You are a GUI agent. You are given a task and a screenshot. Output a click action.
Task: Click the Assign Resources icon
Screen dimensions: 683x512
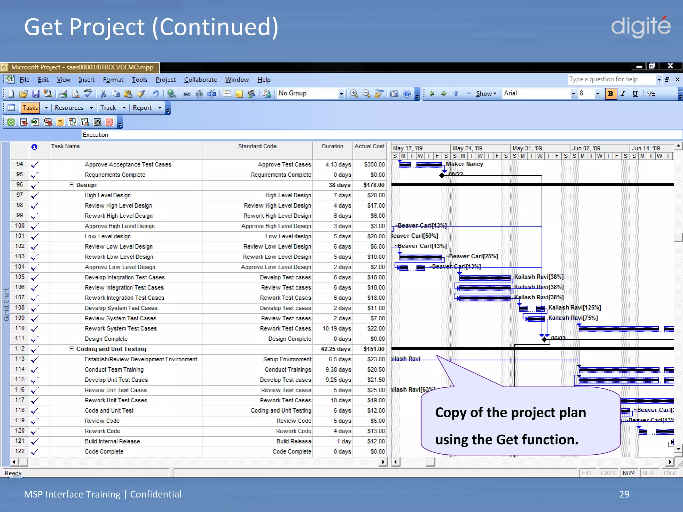coord(251,94)
